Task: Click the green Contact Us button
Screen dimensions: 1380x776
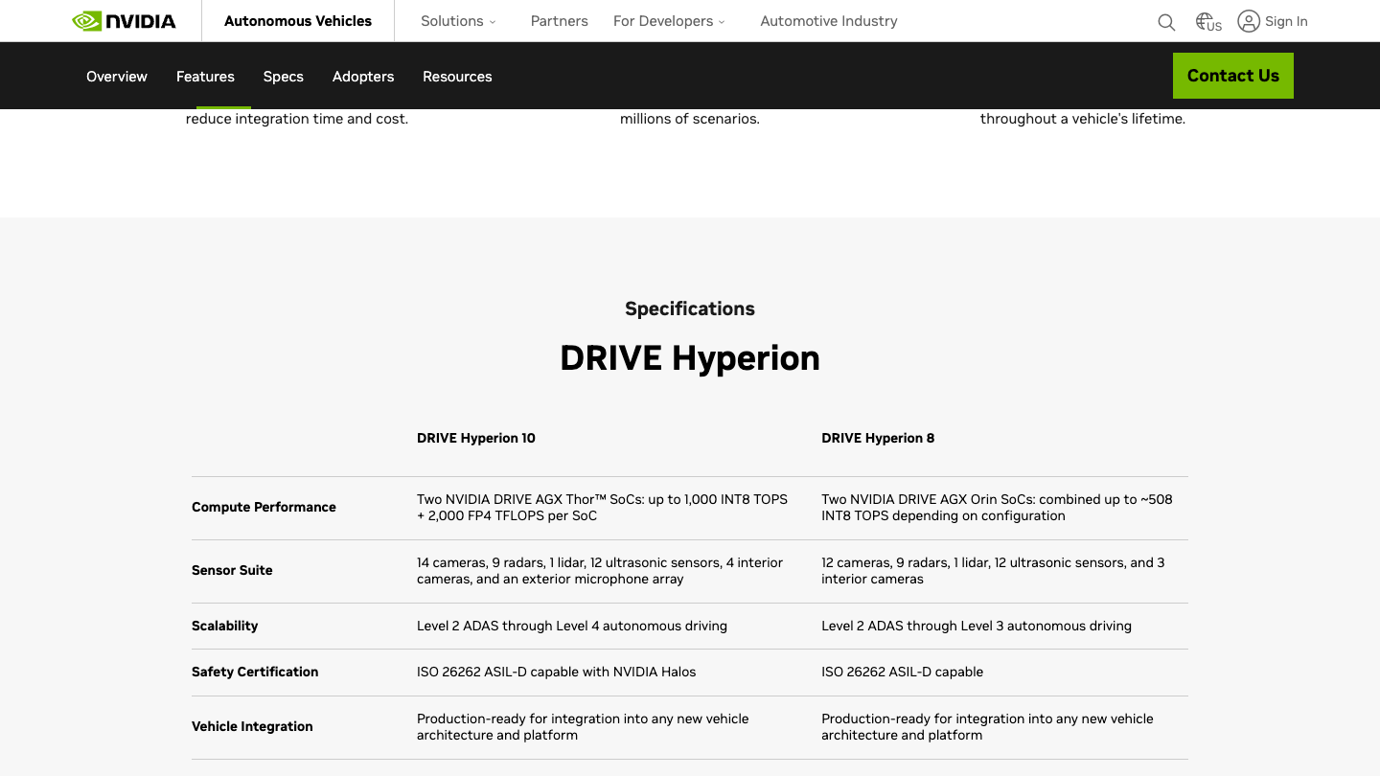Action: click(x=1233, y=76)
